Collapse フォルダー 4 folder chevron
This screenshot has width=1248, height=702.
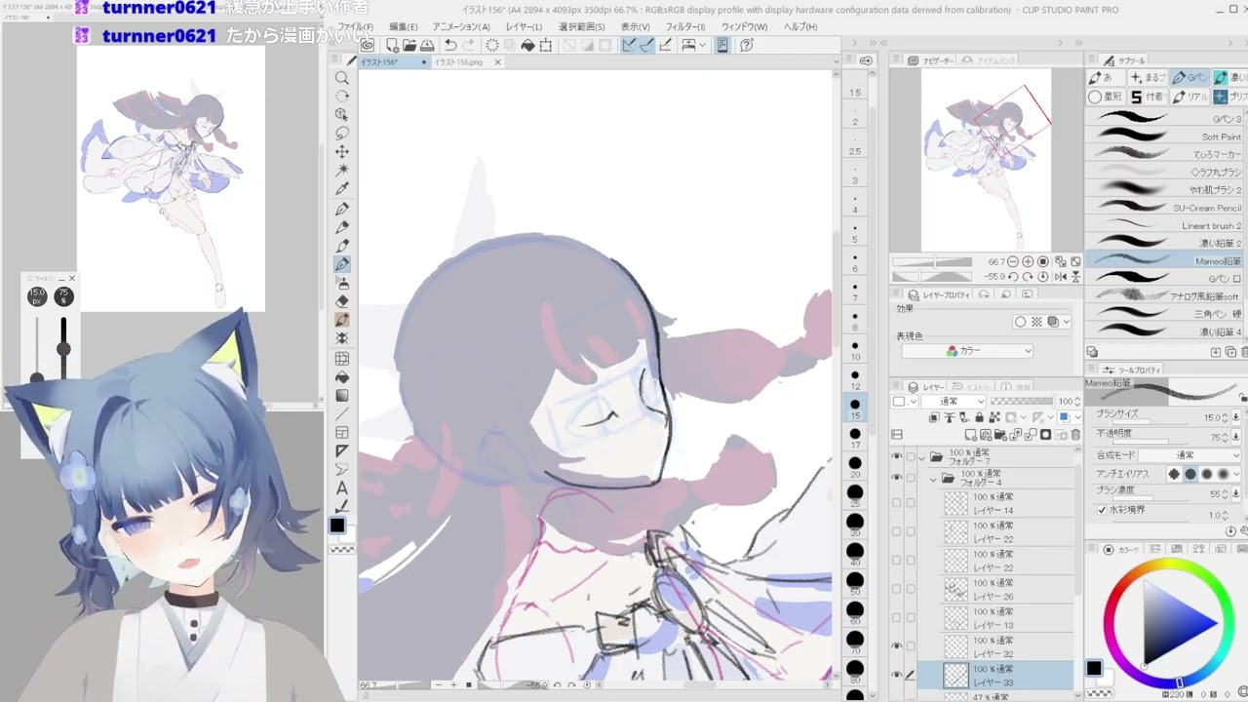pyautogui.click(x=933, y=479)
